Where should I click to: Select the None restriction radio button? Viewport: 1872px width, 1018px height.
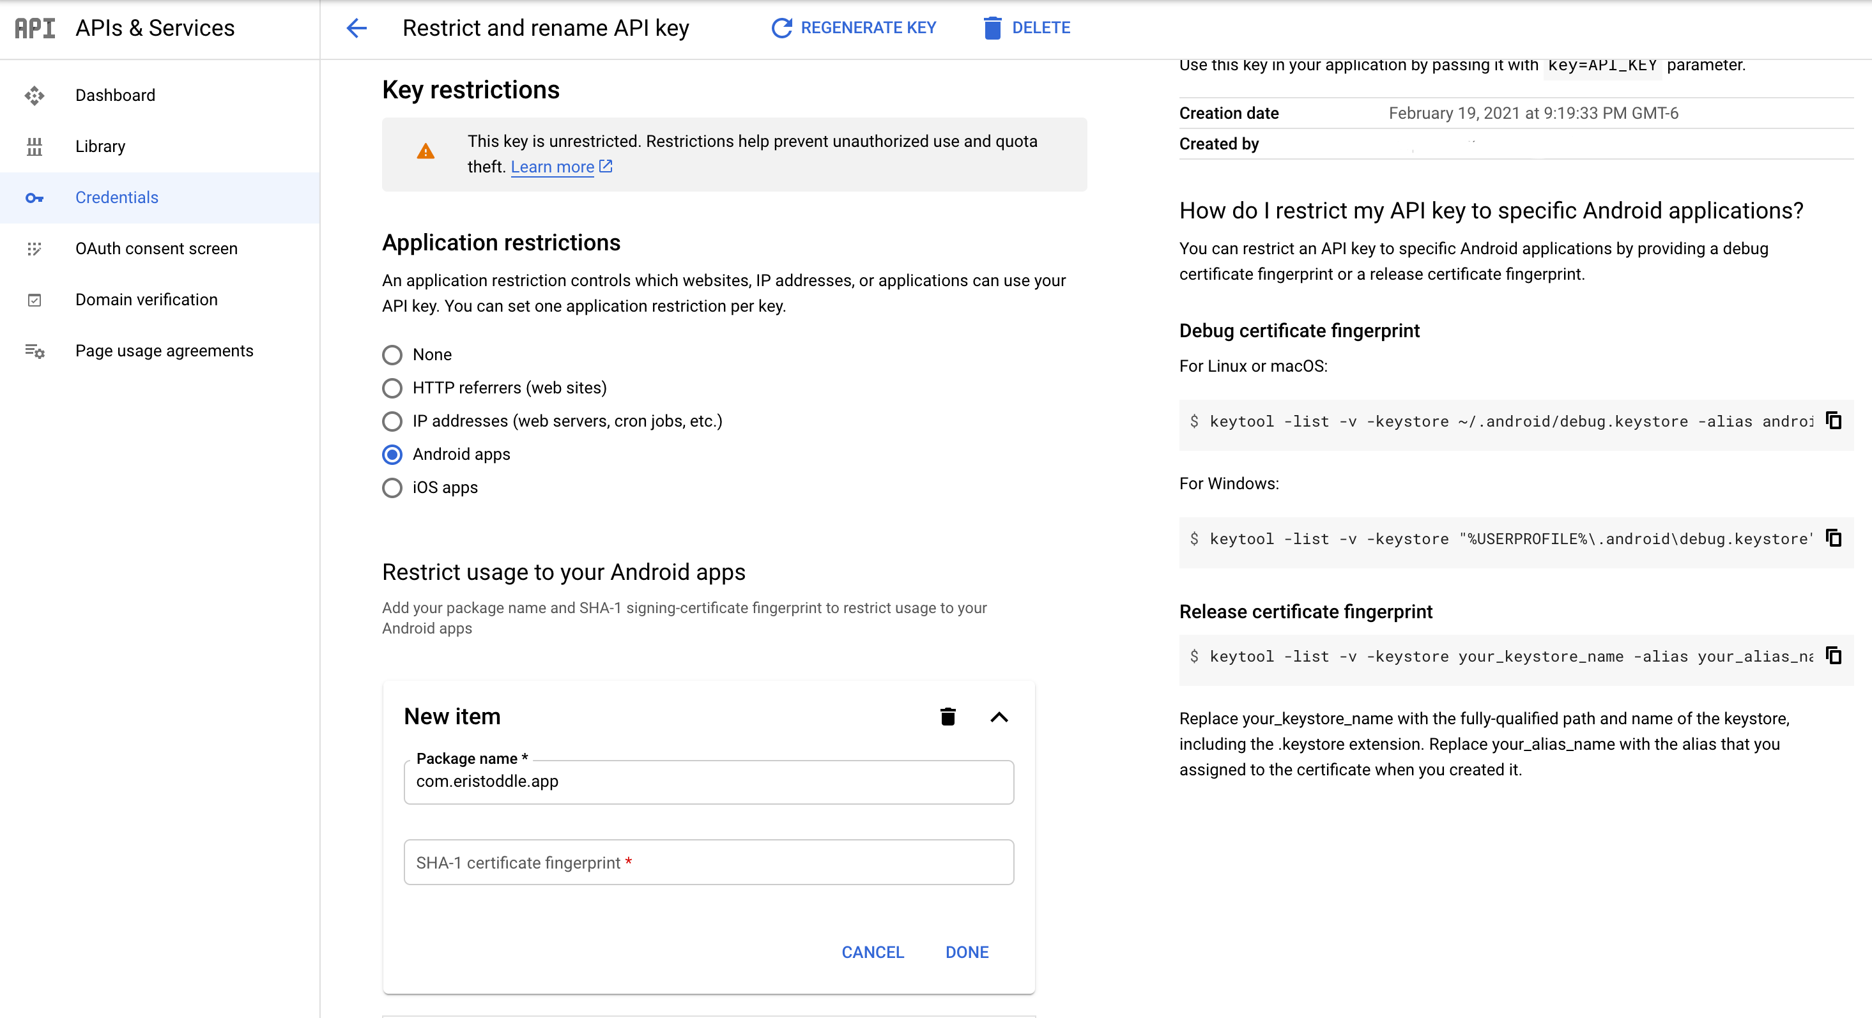[x=392, y=354]
